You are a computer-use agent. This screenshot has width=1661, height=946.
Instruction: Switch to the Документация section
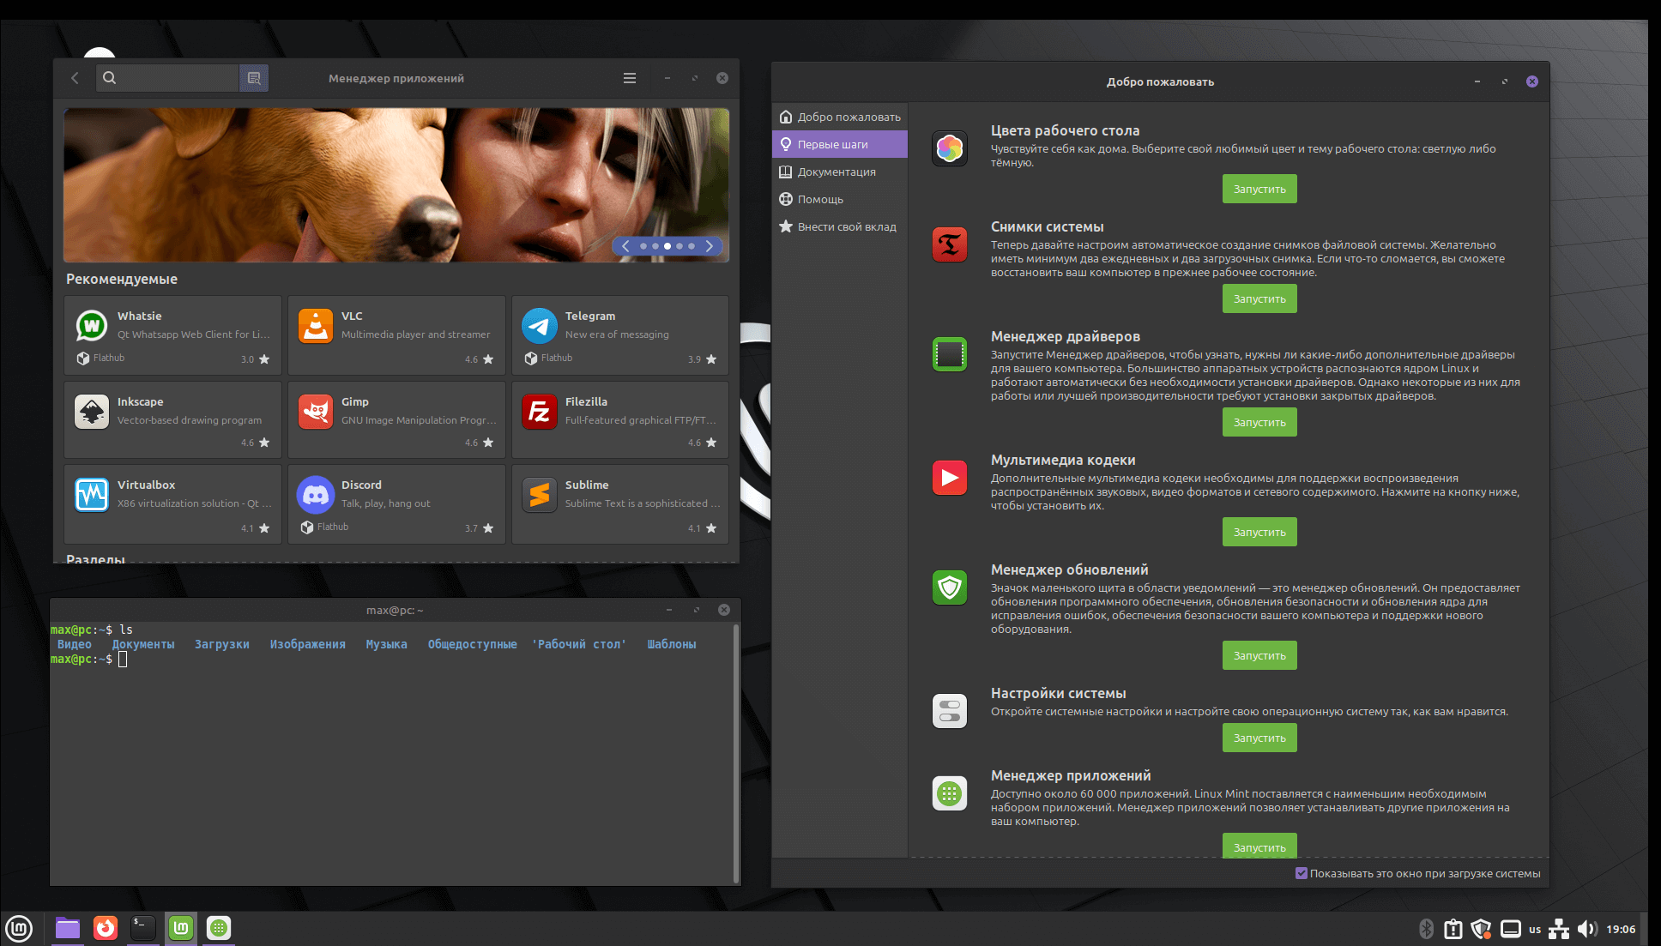[837, 172]
